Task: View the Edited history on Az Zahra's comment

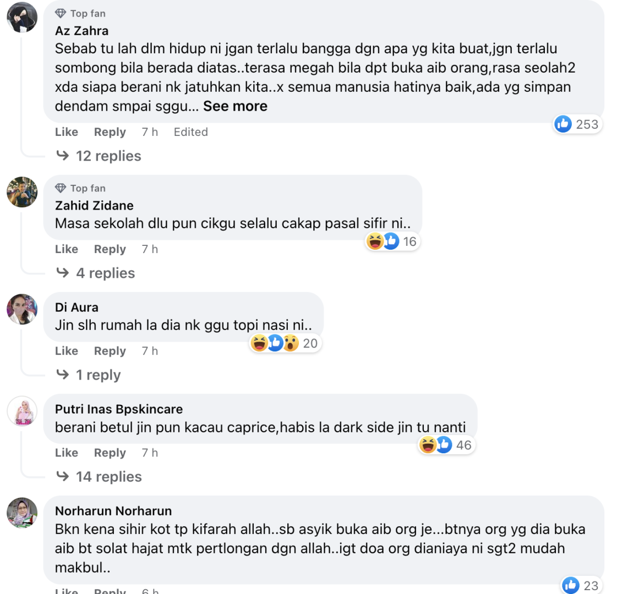Action: click(190, 132)
